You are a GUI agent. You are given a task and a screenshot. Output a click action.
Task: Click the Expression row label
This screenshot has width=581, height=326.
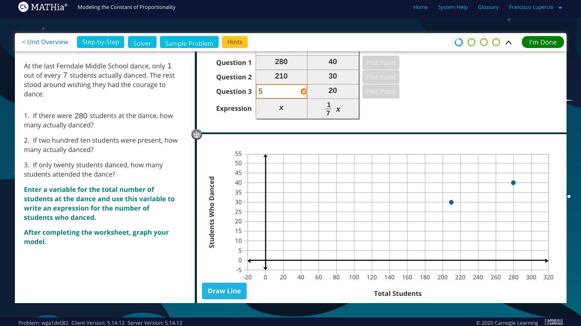coord(234,108)
